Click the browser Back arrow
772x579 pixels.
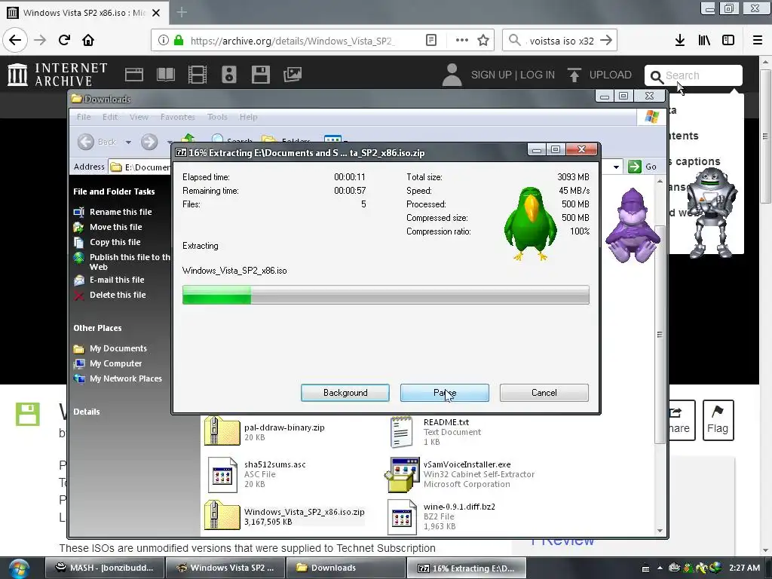[x=15, y=41]
